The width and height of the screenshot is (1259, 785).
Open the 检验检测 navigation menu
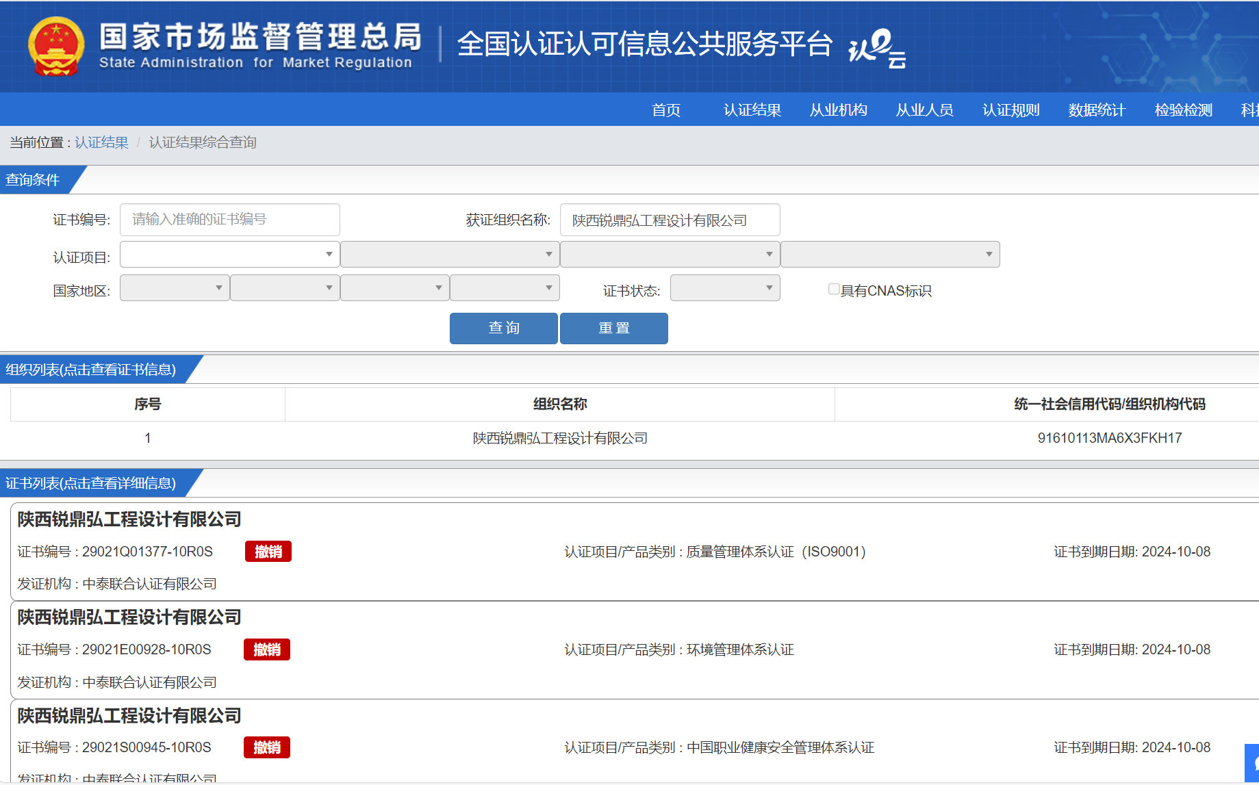[x=1184, y=110]
